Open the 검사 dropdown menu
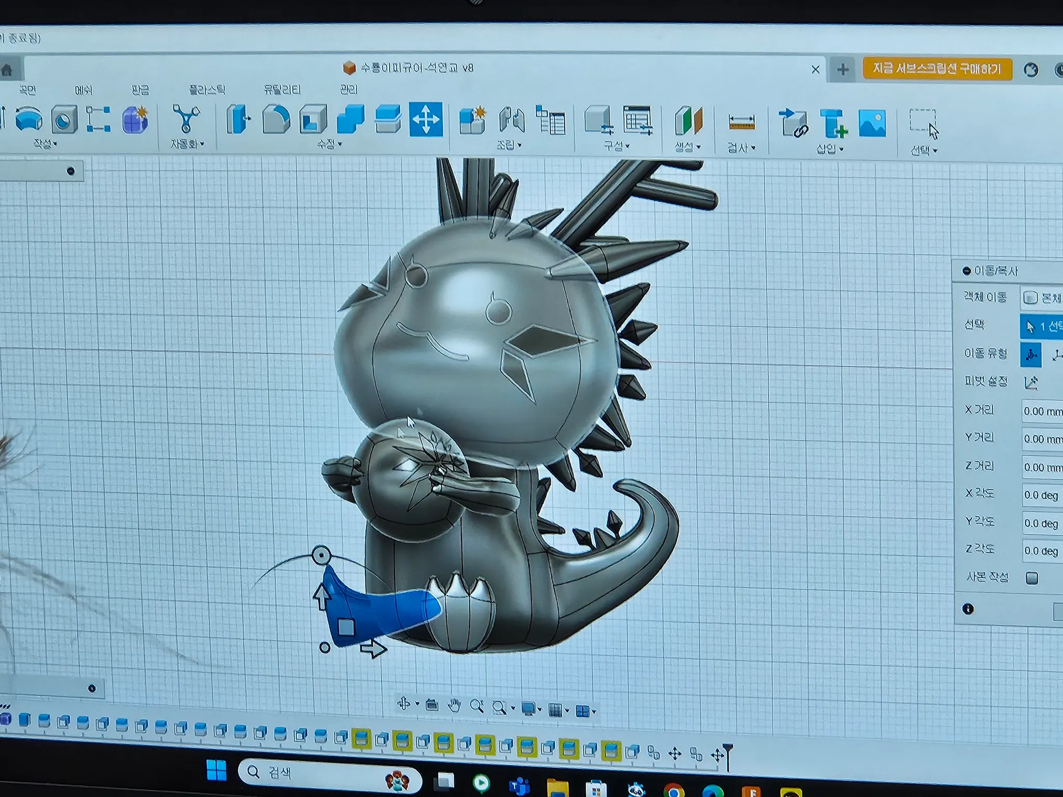 click(x=741, y=148)
